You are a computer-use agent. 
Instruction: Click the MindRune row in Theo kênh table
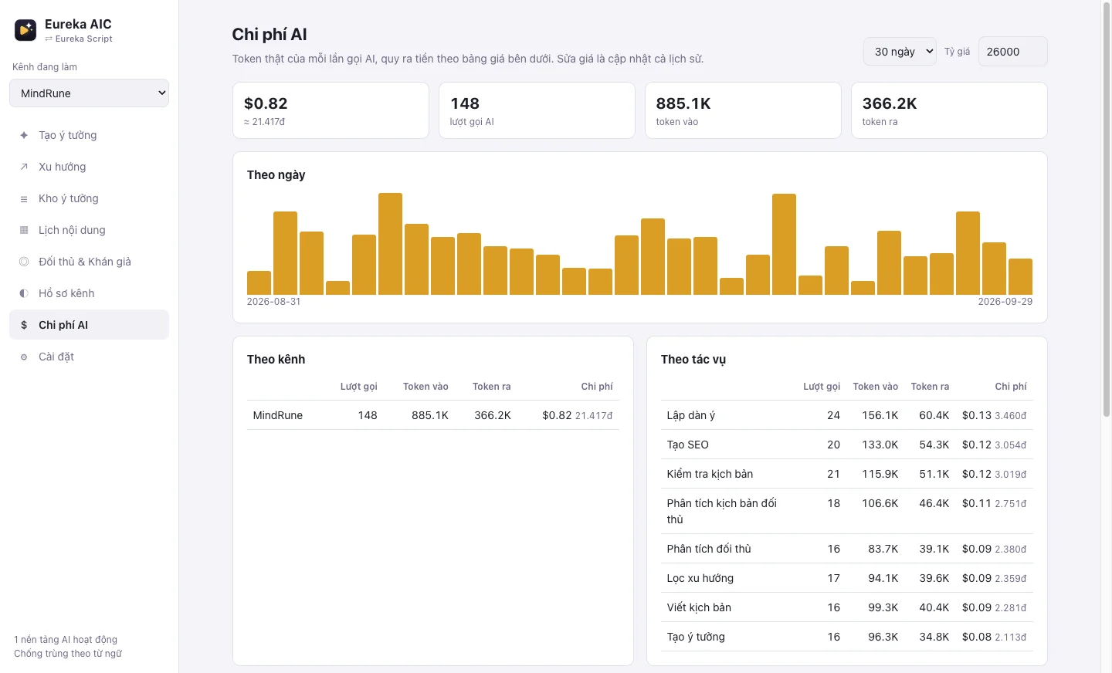point(433,415)
